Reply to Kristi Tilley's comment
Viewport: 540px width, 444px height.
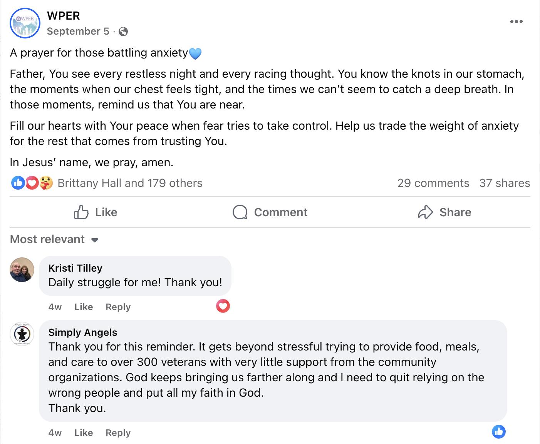[118, 307]
